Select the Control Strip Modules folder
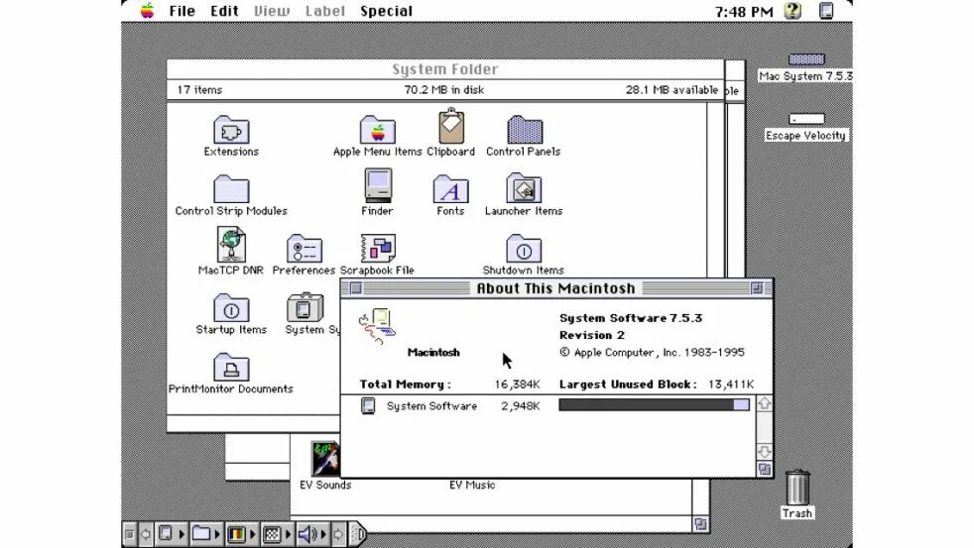Image resolution: width=974 pixels, height=548 pixels. (x=231, y=188)
